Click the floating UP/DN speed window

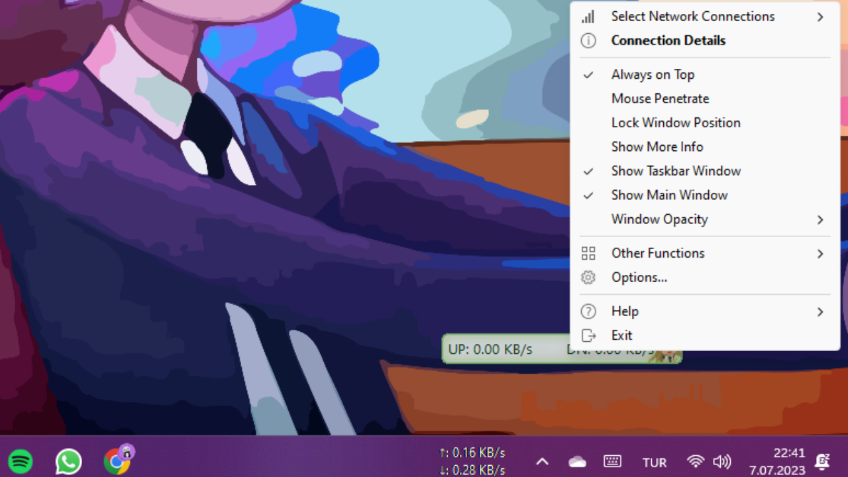[503, 350]
